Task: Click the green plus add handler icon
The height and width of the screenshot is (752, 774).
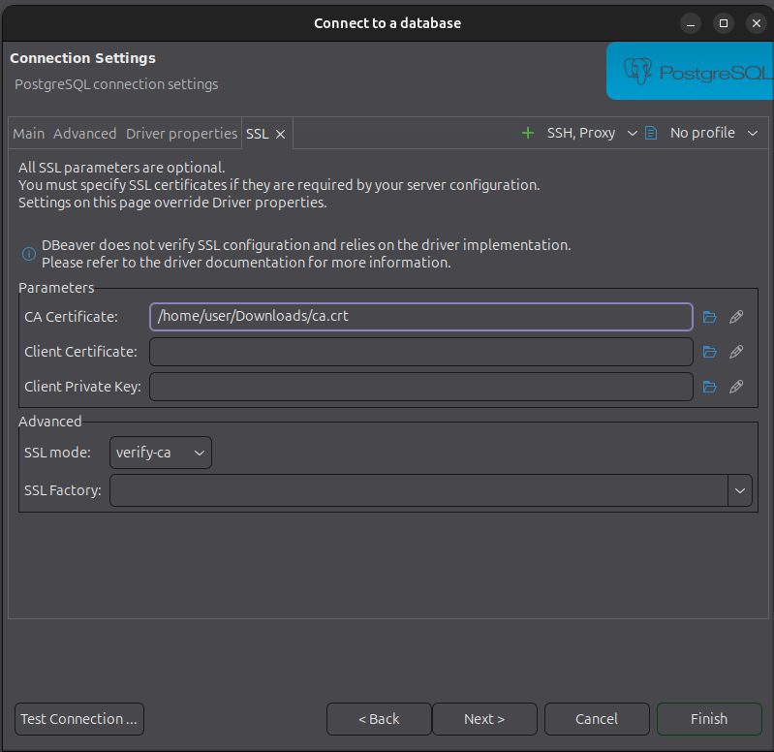Action: coord(528,133)
